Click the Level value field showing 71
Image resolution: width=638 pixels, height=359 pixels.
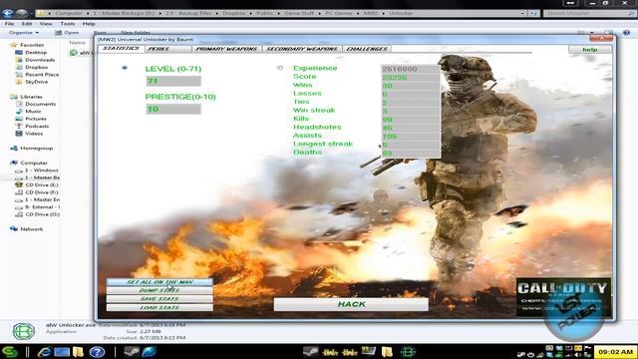(x=173, y=81)
